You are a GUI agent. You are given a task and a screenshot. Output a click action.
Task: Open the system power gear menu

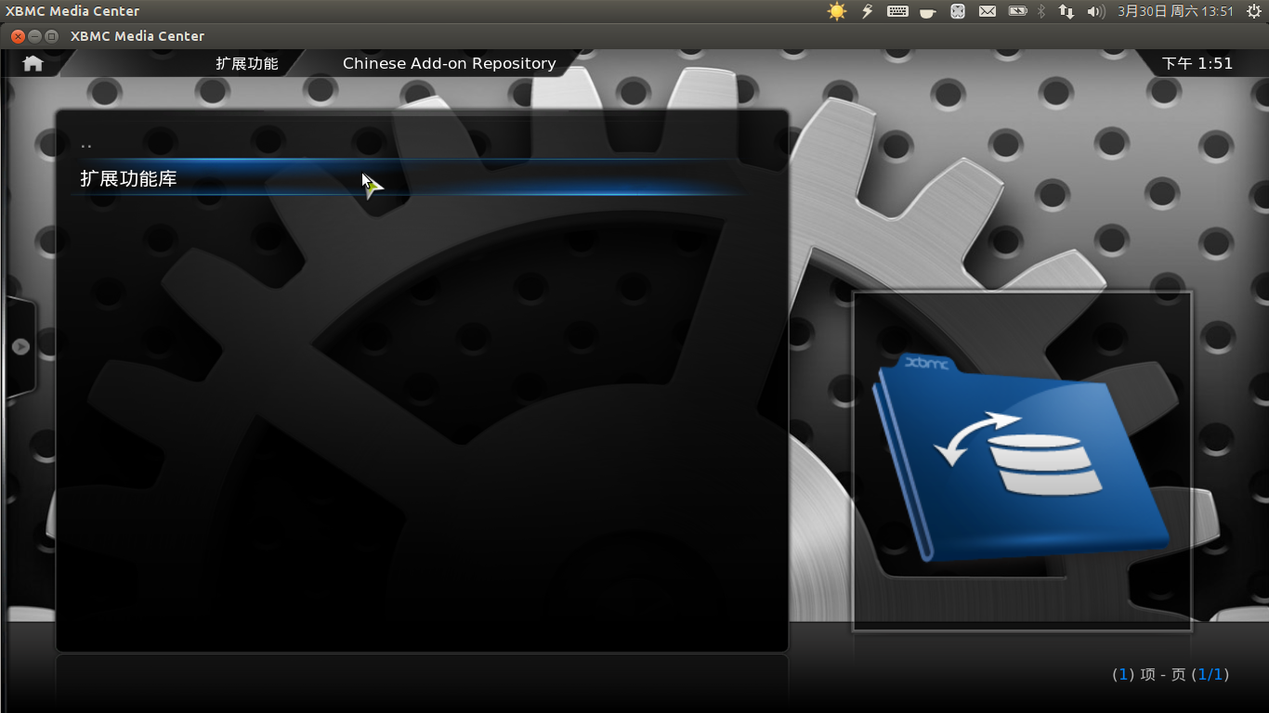point(1253,11)
